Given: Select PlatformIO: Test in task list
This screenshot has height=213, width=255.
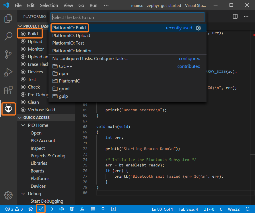Looking at the screenshot, I should (127, 43).
